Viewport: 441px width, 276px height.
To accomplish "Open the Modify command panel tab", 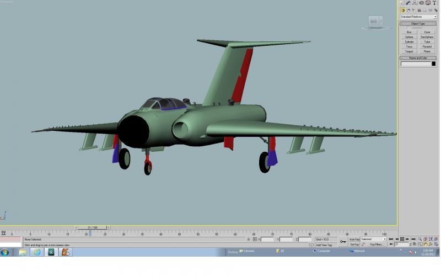I will click(x=408, y=3).
